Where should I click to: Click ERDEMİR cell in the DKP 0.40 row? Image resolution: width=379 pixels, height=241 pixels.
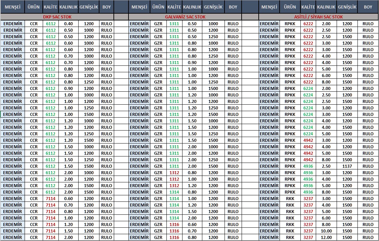point(13,24)
